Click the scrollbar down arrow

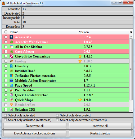(x=131, y=110)
